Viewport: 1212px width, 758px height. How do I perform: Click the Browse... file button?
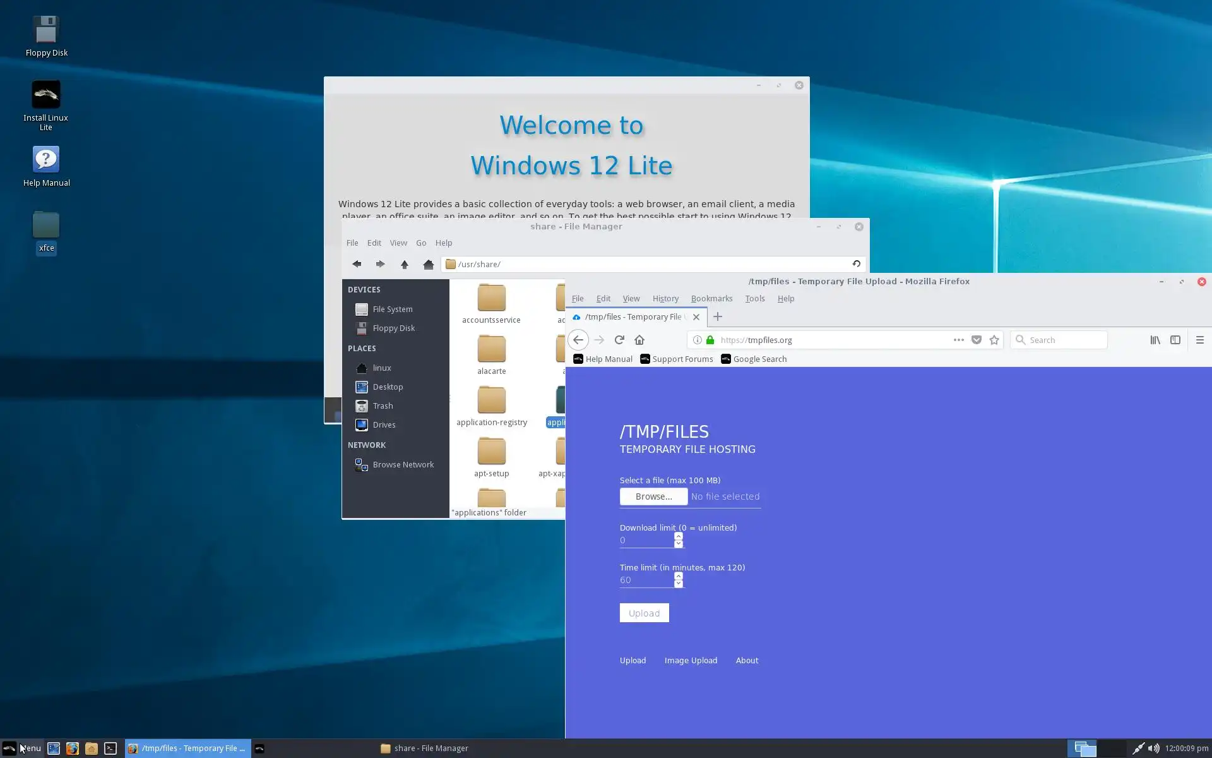point(653,496)
